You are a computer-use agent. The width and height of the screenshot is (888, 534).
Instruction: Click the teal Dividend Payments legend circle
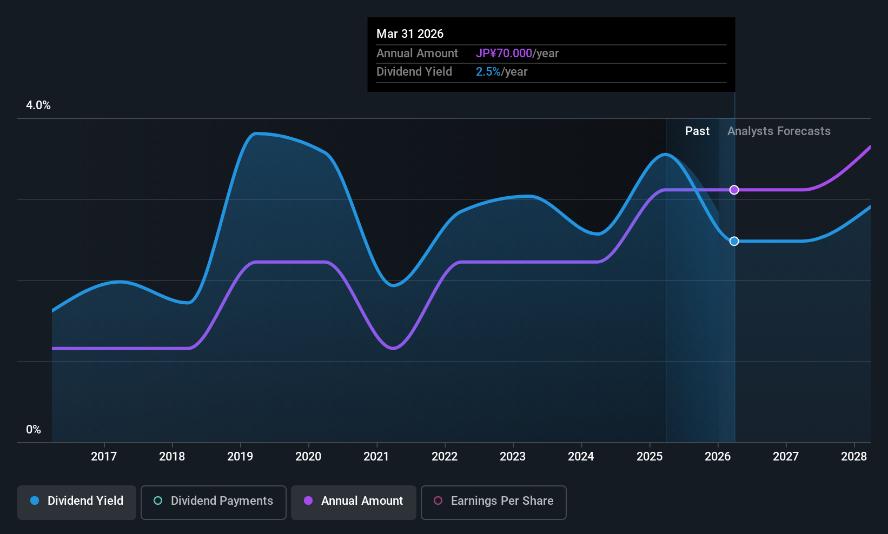click(158, 500)
